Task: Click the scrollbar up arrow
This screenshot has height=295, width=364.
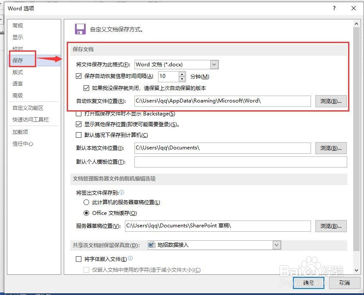Action: pos(356,24)
